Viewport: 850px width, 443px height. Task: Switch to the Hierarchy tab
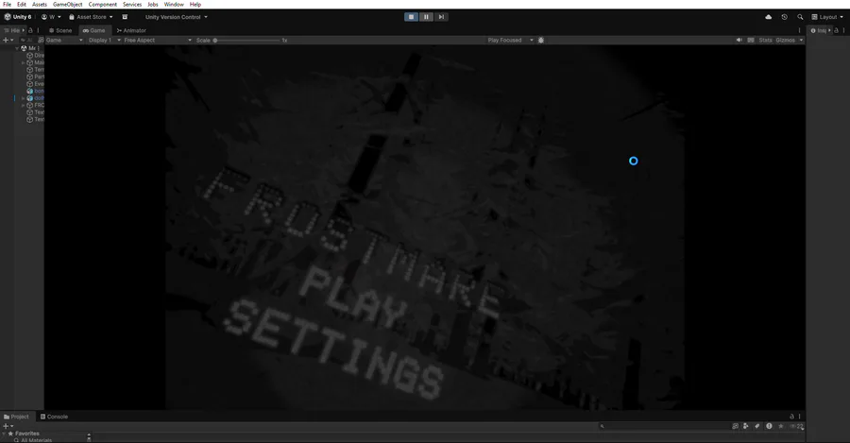point(13,30)
